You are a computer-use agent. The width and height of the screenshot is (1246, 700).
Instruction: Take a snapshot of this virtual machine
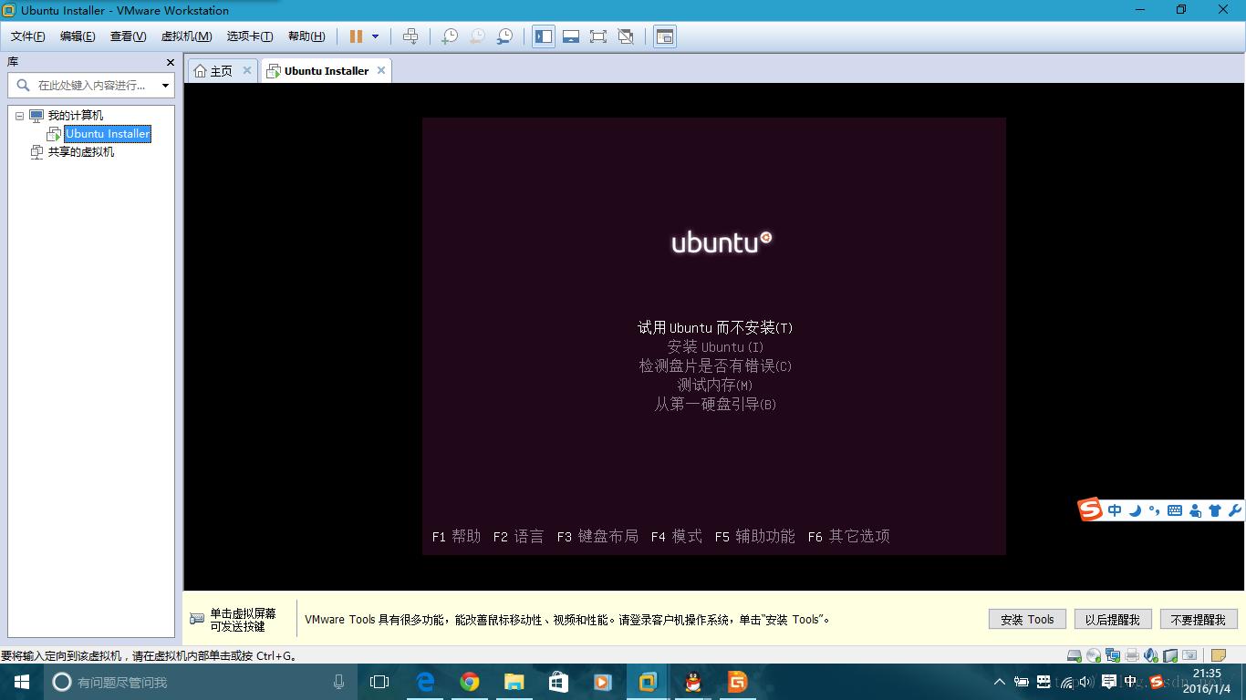[450, 36]
